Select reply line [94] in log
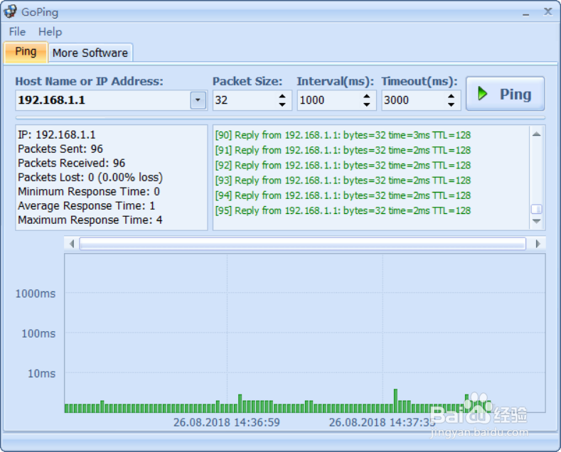 click(x=343, y=195)
